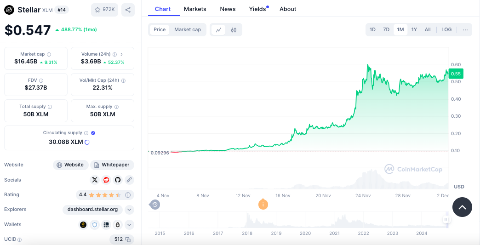480x245 pixels.
Task: Open the share icon button
Action: [x=128, y=10]
